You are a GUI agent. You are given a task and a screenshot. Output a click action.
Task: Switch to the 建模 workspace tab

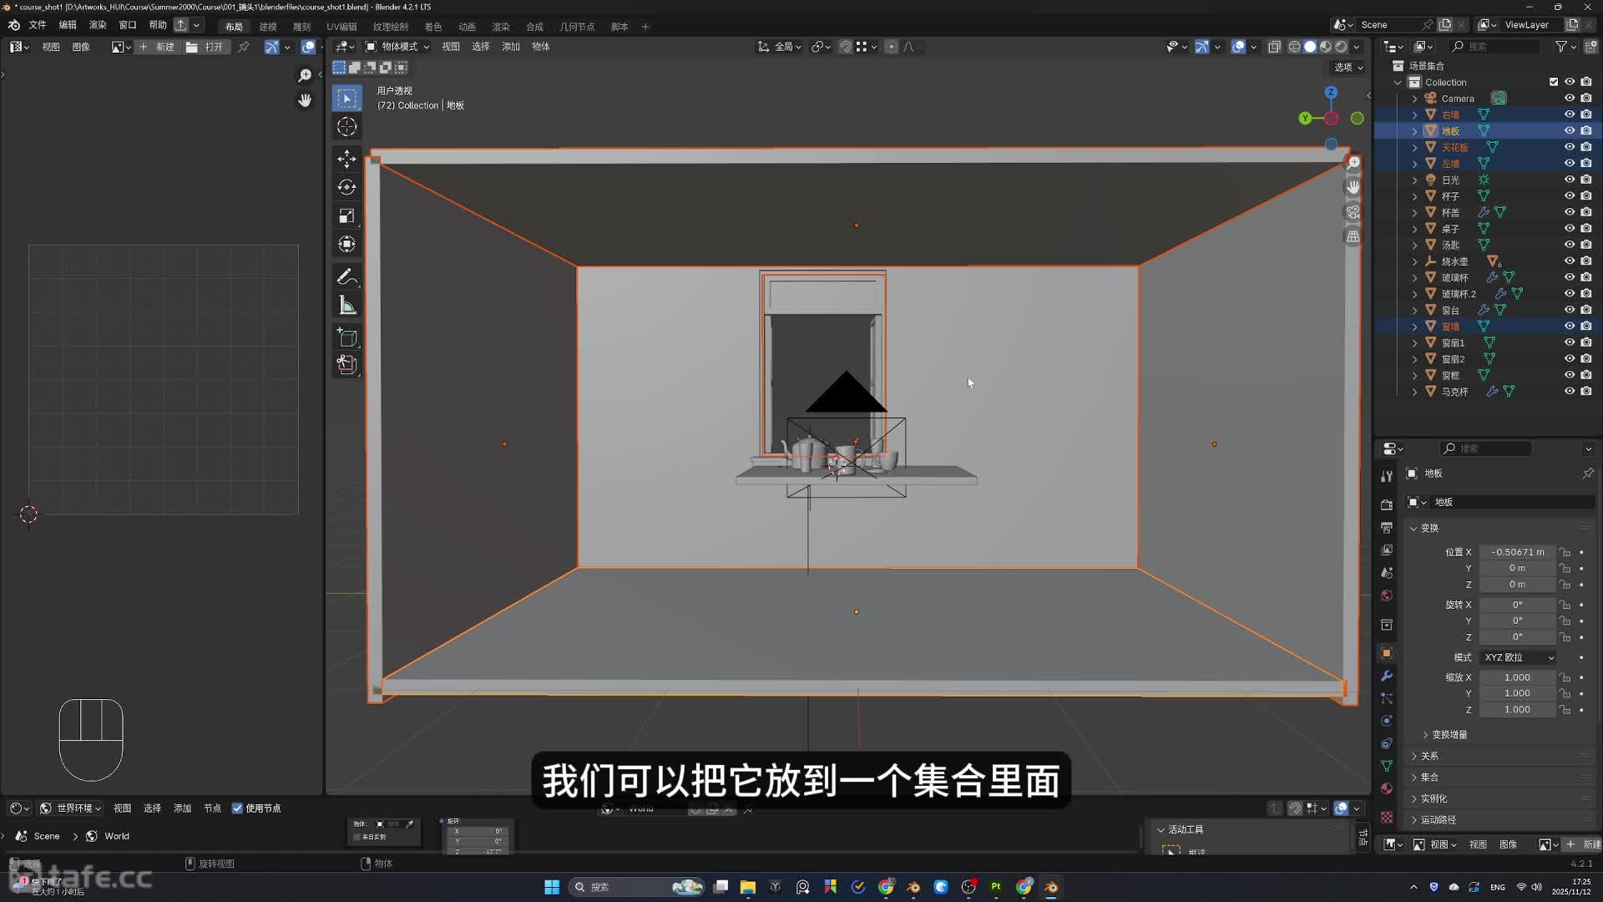coord(267,27)
